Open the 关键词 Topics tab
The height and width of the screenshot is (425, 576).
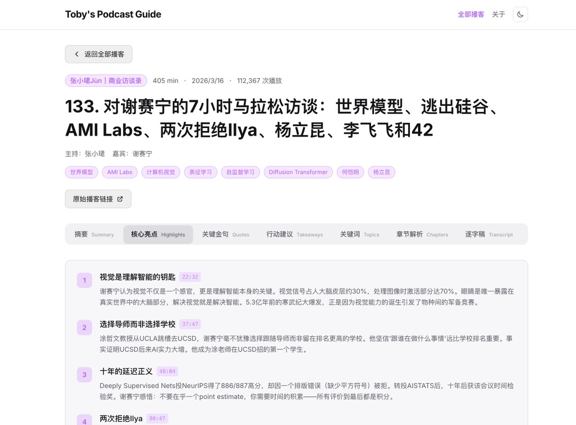[x=360, y=235]
